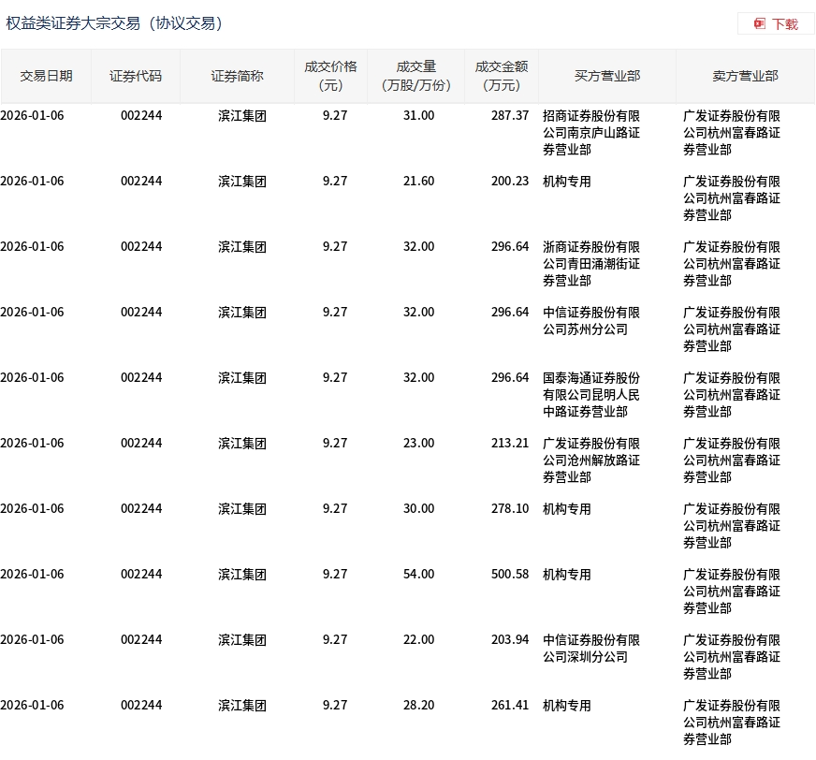Click 滨江集团 in the 287.37 row

pos(242,115)
